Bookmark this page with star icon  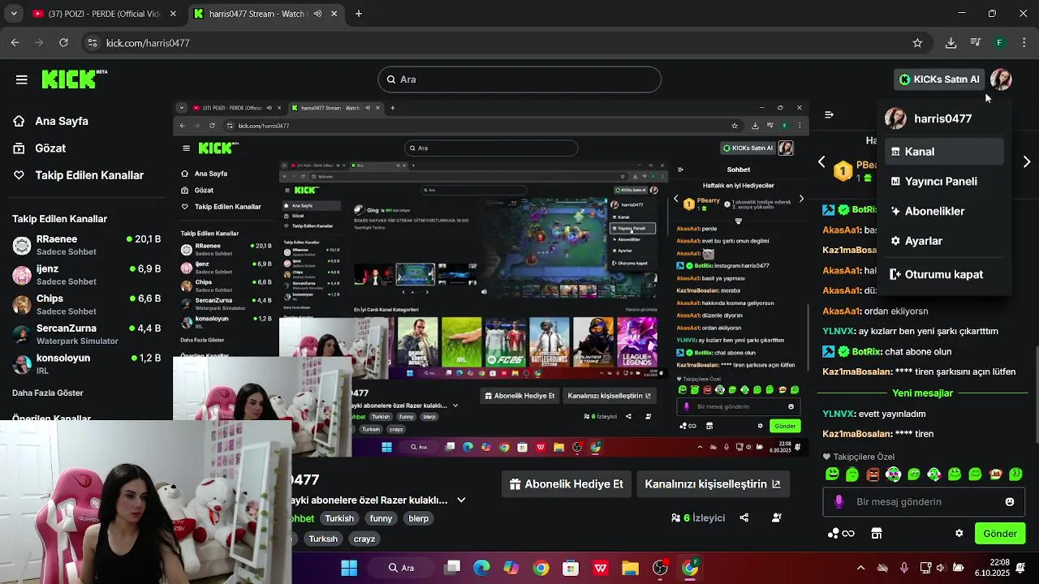tap(917, 43)
